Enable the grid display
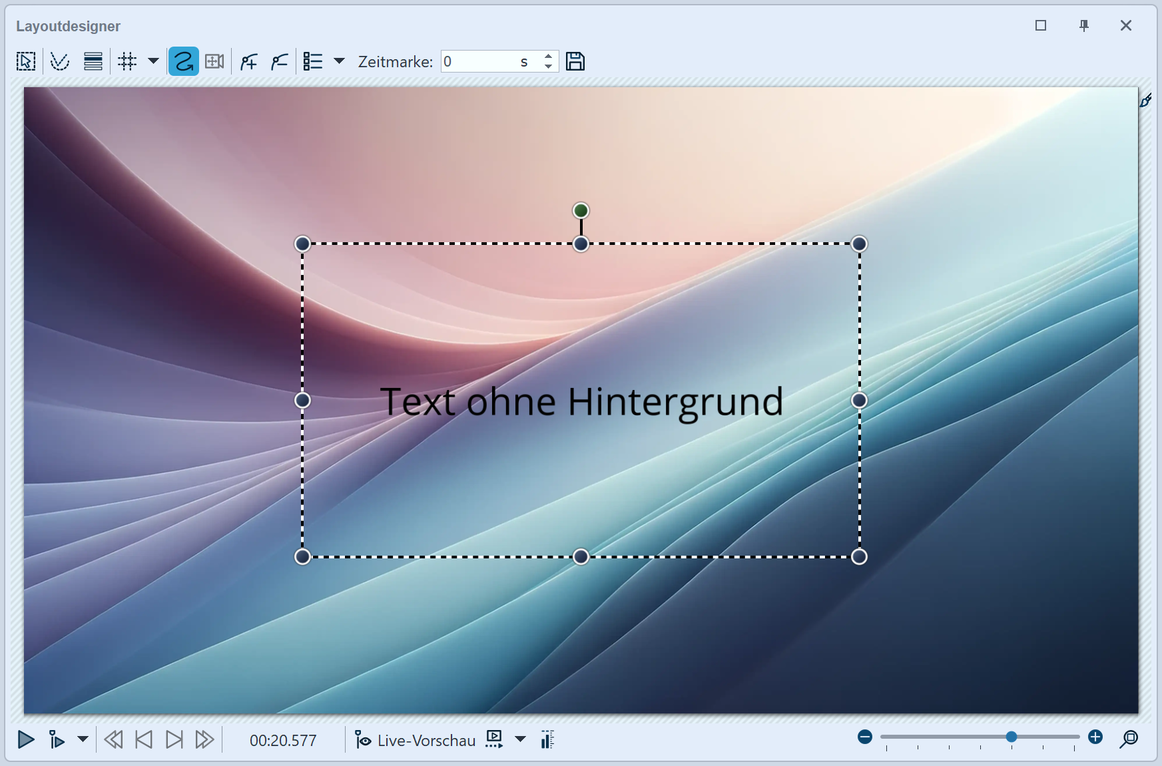 click(x=127, y=61)
